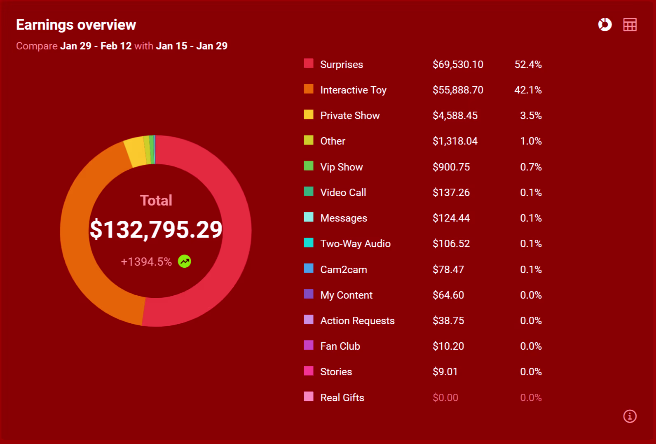This screenshot has height=444, width=656.
Task: Click the total earnings amount $132,795.29
Action: 156,229
